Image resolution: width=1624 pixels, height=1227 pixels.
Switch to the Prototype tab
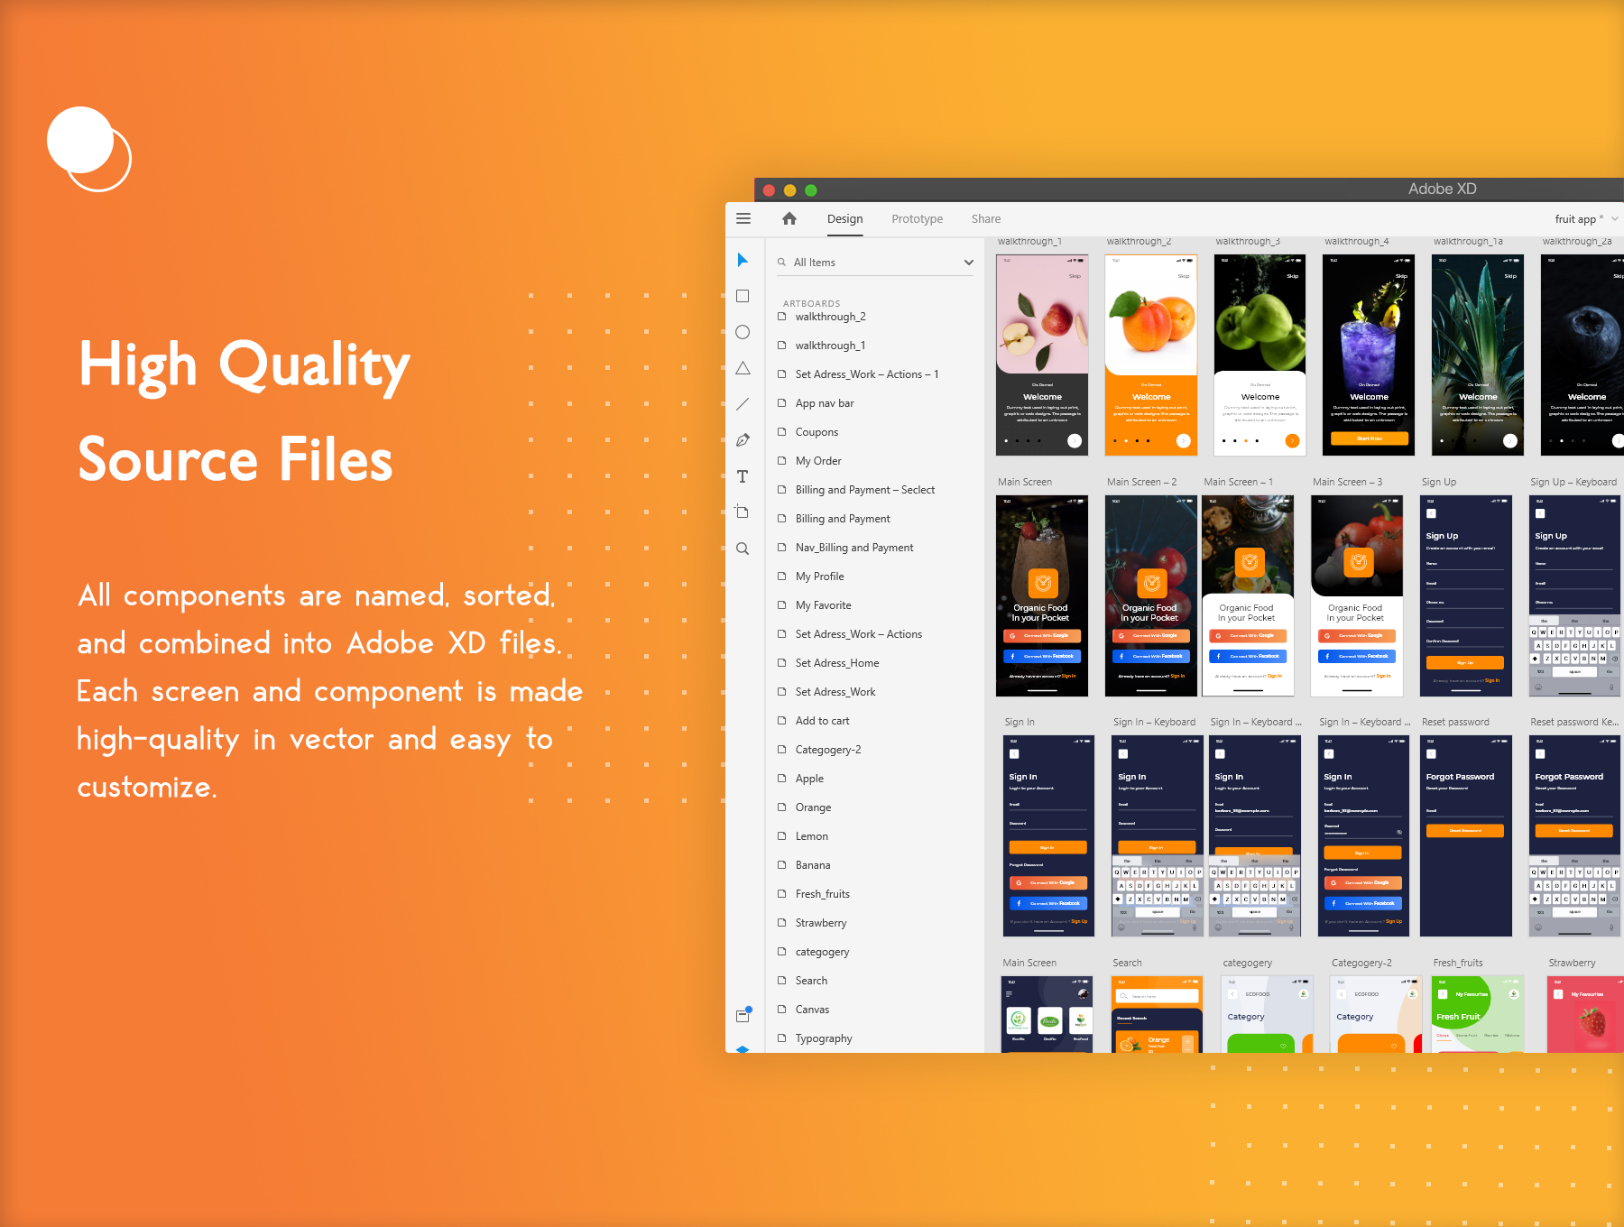point(917,219)
